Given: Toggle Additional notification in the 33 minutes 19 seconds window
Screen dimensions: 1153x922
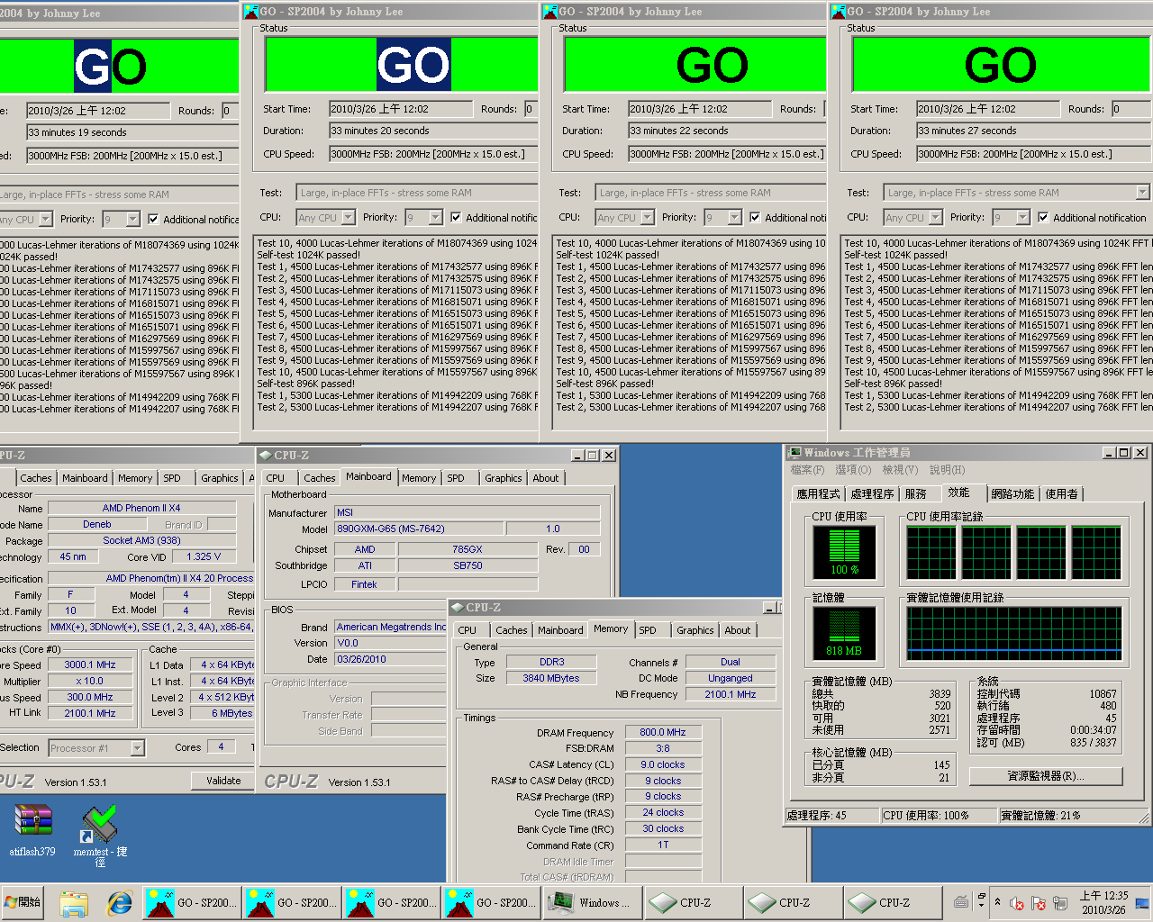Looking at the screenshot, I should [153, 219].
